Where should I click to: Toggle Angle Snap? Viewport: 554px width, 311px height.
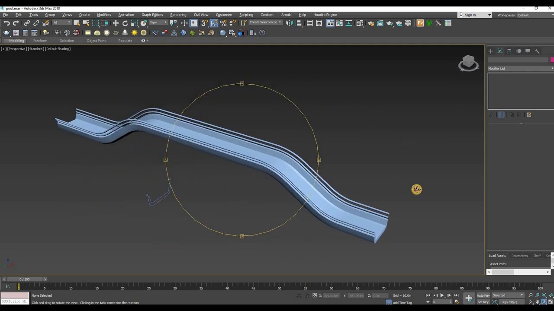pyautogui.click(x=214, y=23)
